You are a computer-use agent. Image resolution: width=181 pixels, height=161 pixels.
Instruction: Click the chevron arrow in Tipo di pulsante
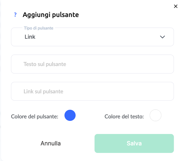163,37
